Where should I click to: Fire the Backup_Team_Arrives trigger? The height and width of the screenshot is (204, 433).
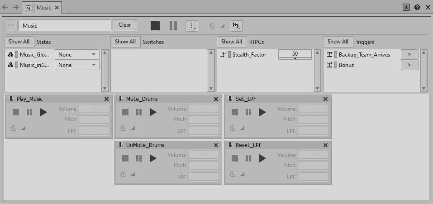(409, 55)
